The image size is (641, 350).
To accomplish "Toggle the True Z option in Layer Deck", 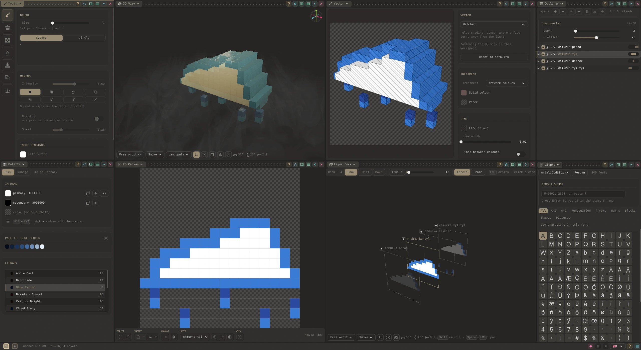I will (x=397, y=172).
